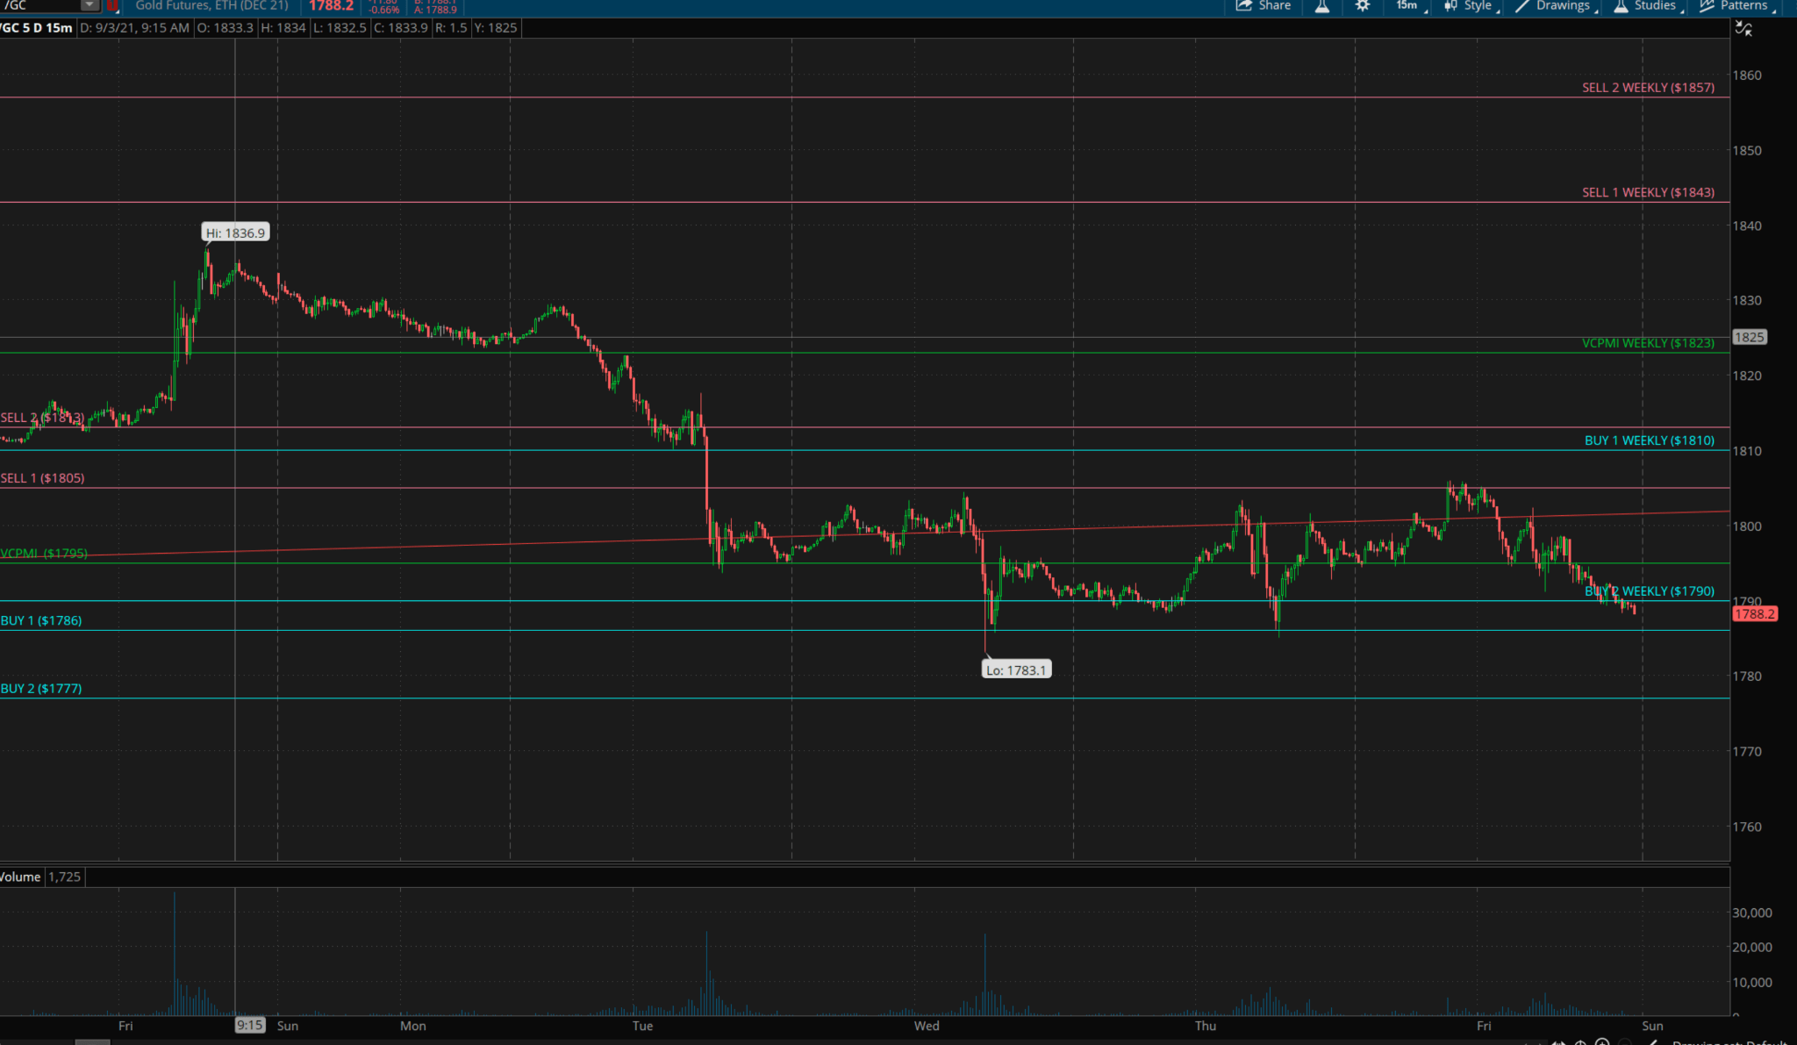Click the crosshair pointer icon at bottom
Screen dimensions: 1797x1045
1580,1042
